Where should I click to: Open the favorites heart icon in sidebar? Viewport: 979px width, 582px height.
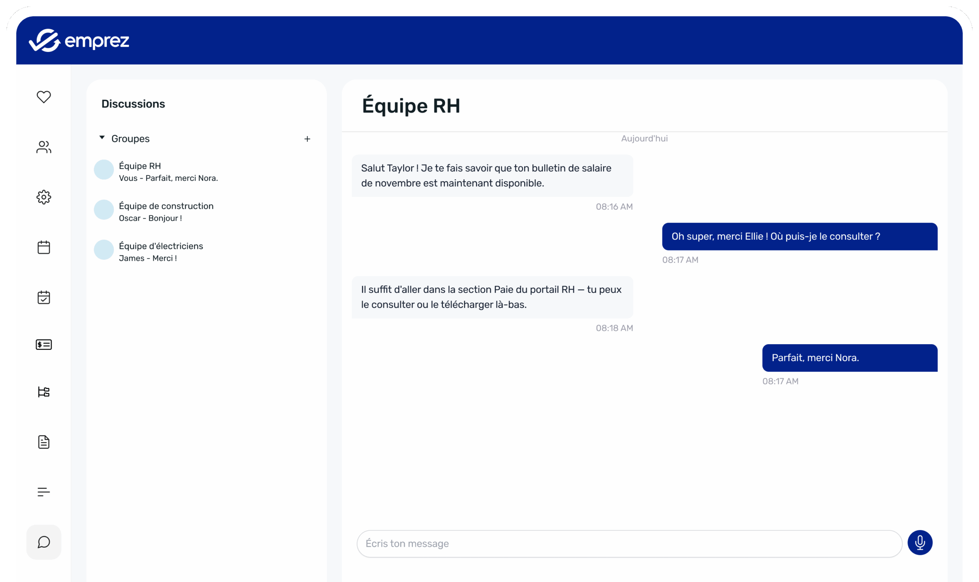click(44, 96)
